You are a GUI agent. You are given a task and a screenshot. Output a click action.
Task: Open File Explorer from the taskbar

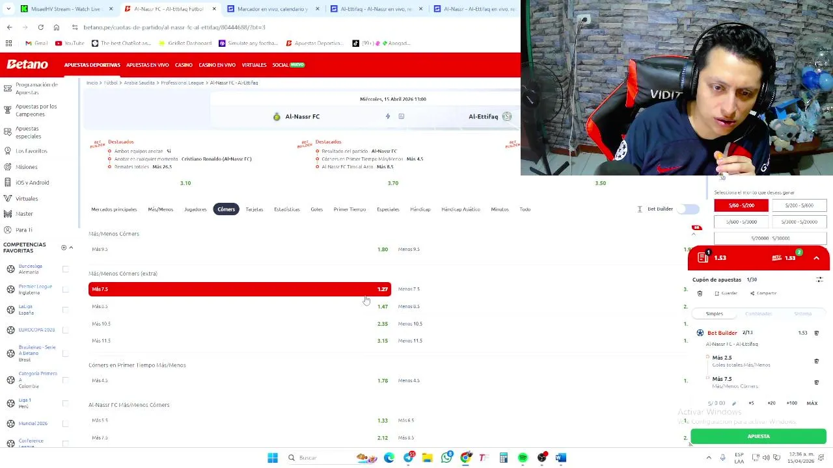click(x=427, y=458)
